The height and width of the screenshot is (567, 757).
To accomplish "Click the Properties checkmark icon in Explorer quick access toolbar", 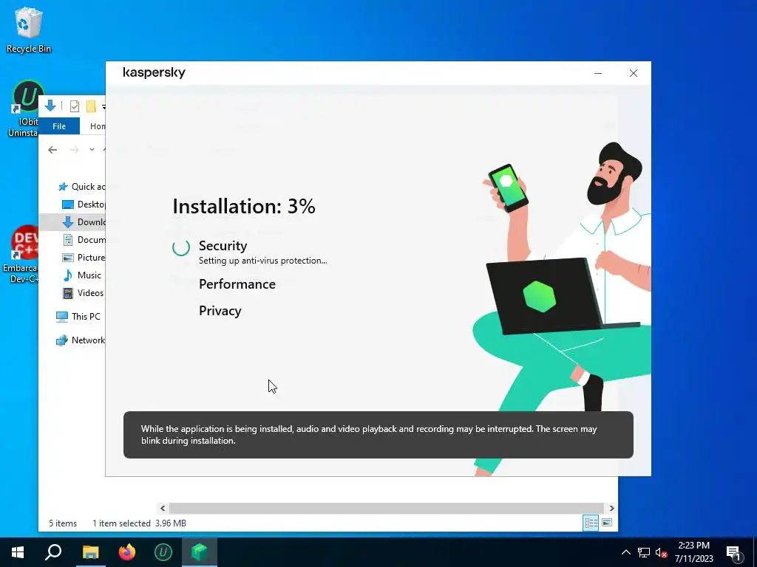I will tap(75, 106).
